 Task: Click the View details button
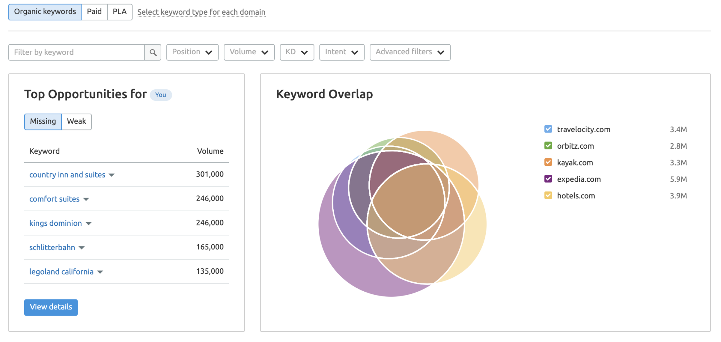point(51,307)
